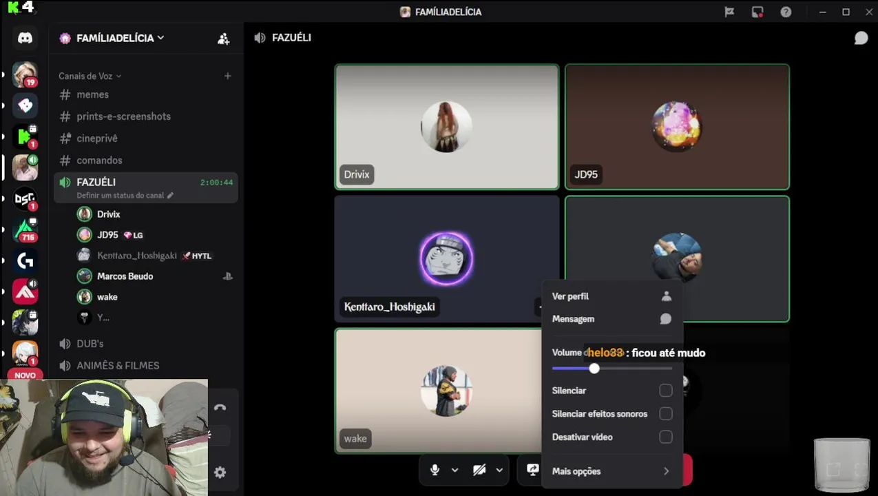Select Ver perfil in the context menu
The width and height of the screenshot is (878, 496).
tap(612, 296)
